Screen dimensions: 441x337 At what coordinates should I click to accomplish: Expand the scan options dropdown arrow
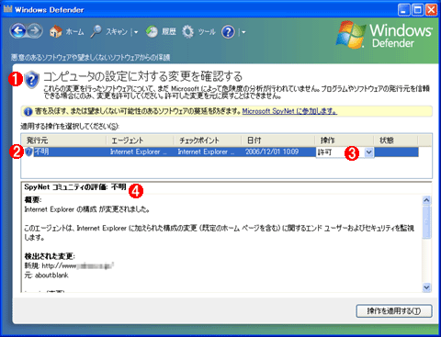[x=136, y=32]
